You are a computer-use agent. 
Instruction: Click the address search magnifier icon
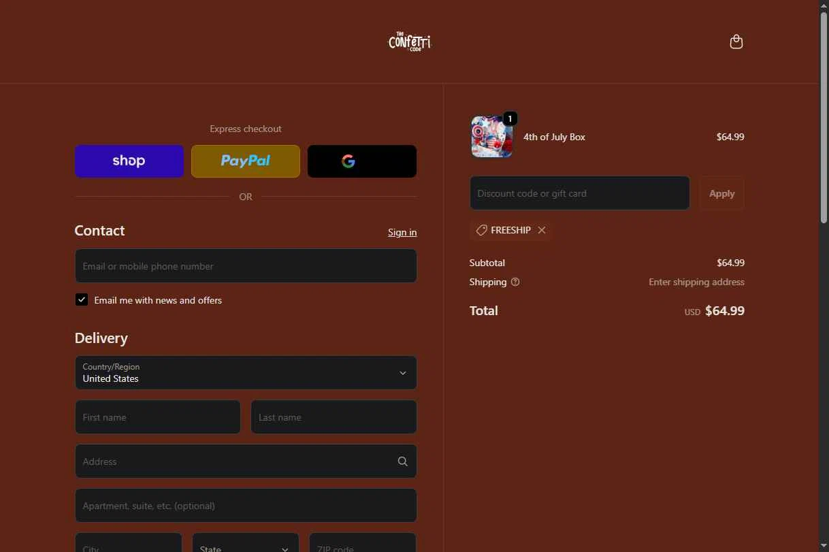(x=403, y=461)
